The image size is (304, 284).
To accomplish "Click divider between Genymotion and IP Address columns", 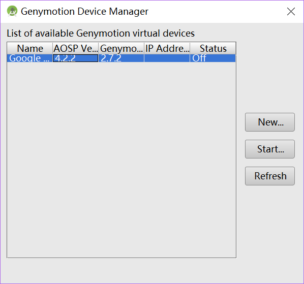I will click(144, 48).
